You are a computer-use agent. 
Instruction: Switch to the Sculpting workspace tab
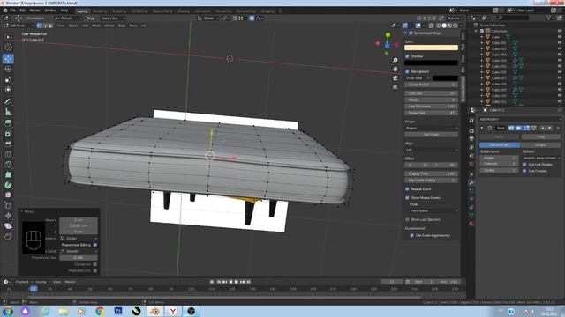point(118,11)
